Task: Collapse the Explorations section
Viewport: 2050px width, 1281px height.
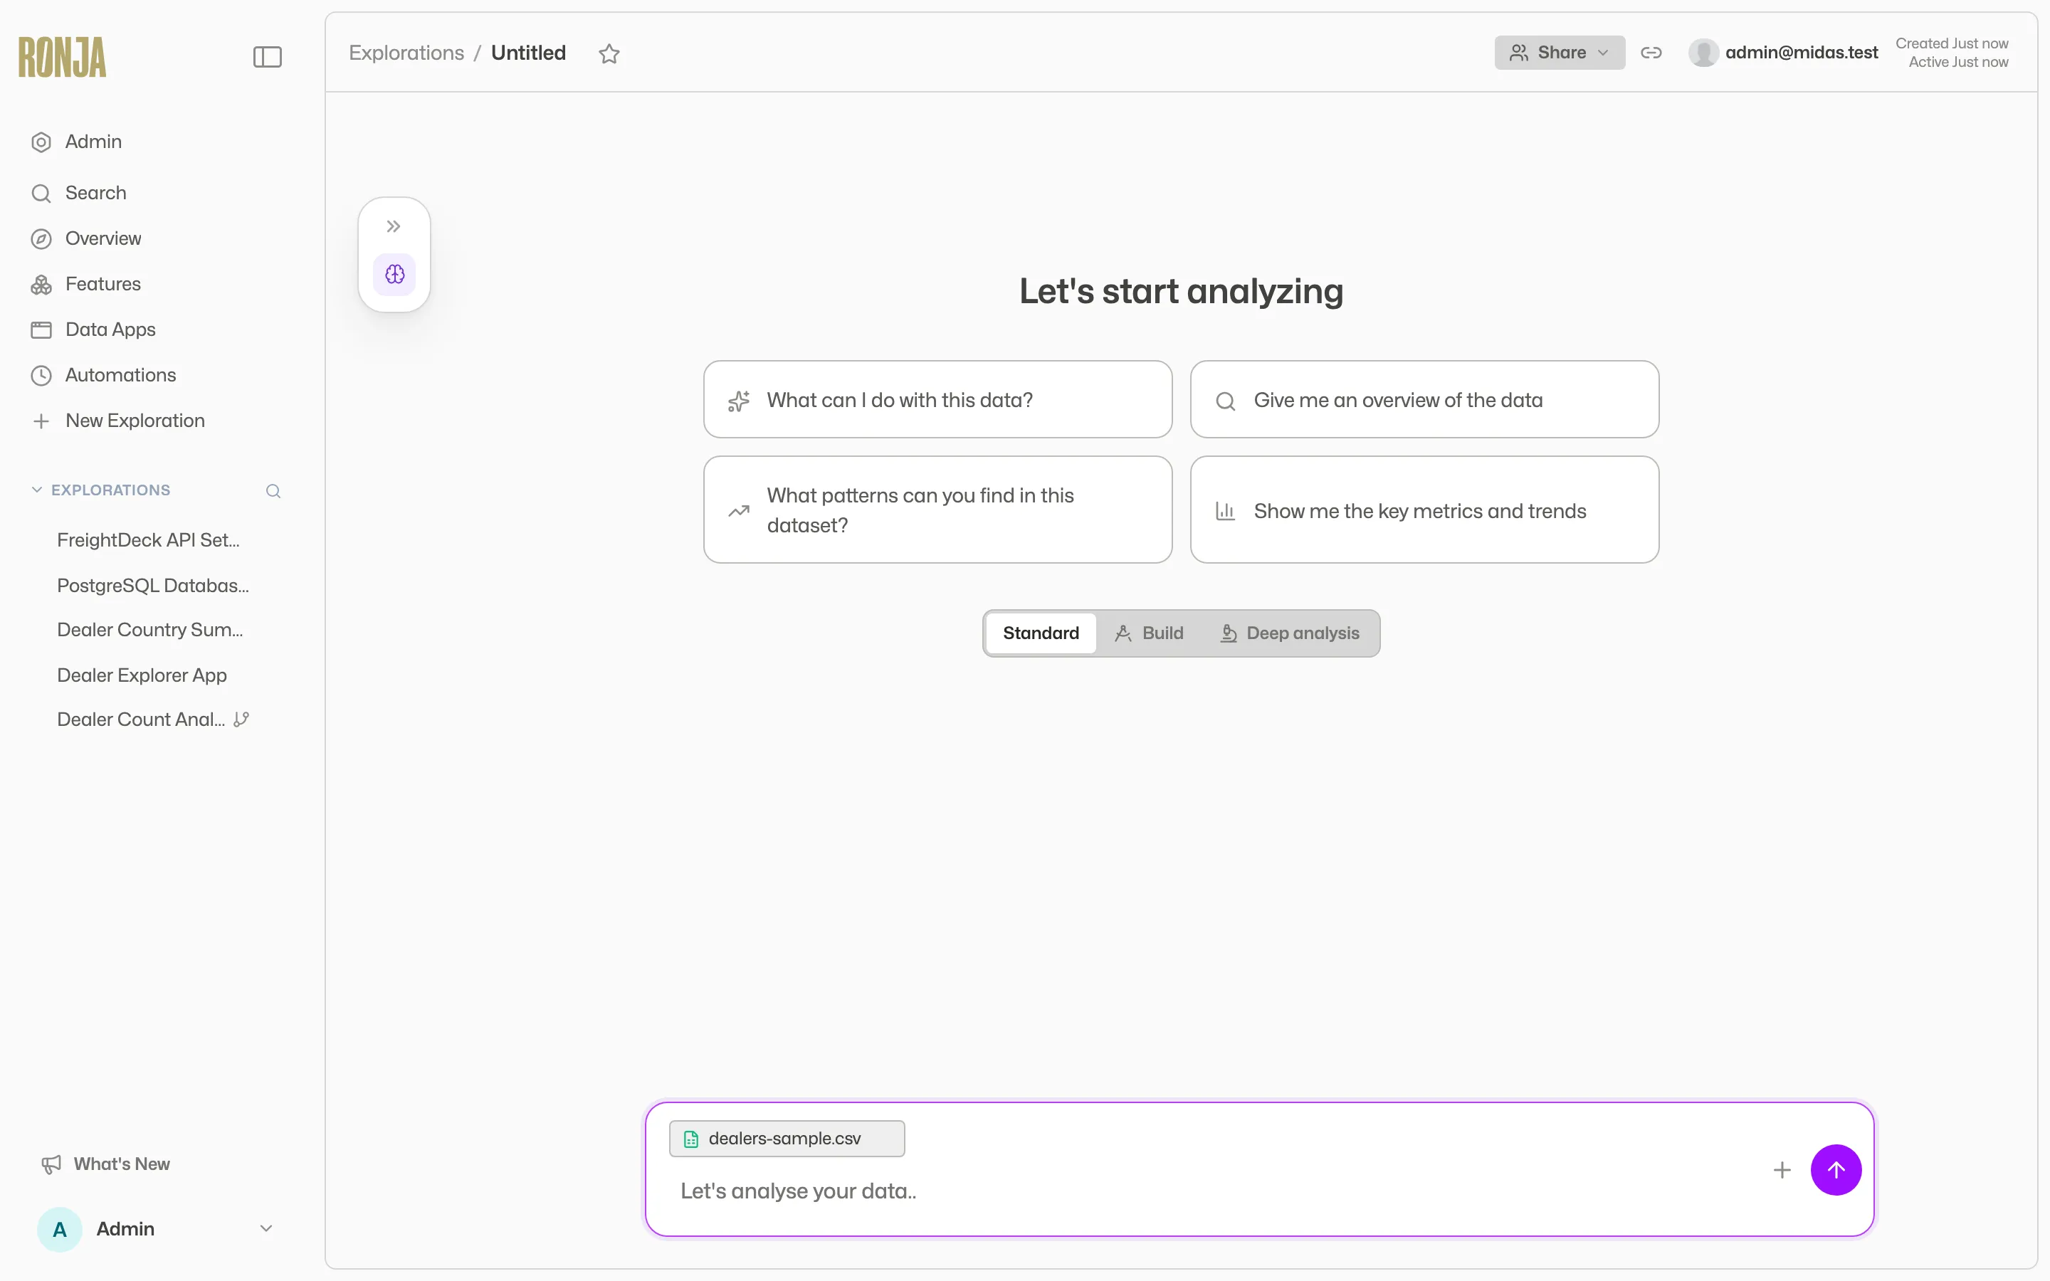Action: point(36,490)
